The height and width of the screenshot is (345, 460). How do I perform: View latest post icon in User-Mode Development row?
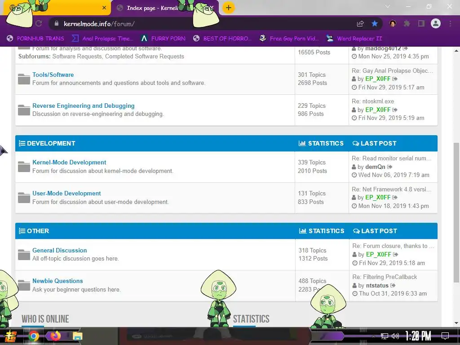tap(395, 198)
